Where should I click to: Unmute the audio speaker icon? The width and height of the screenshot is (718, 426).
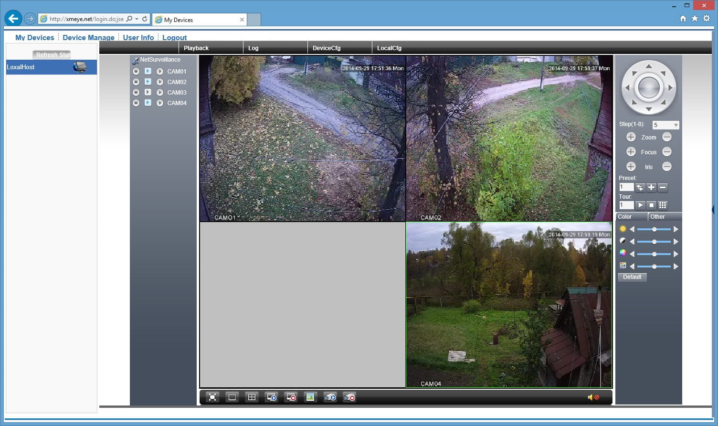pos(593,397)
